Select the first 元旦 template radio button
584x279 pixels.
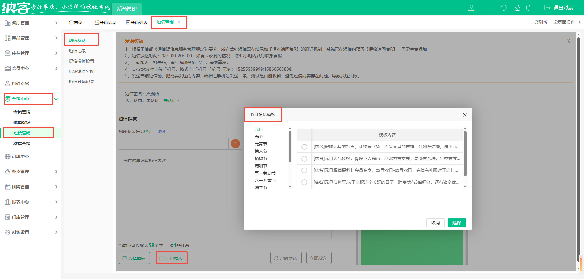304,146
